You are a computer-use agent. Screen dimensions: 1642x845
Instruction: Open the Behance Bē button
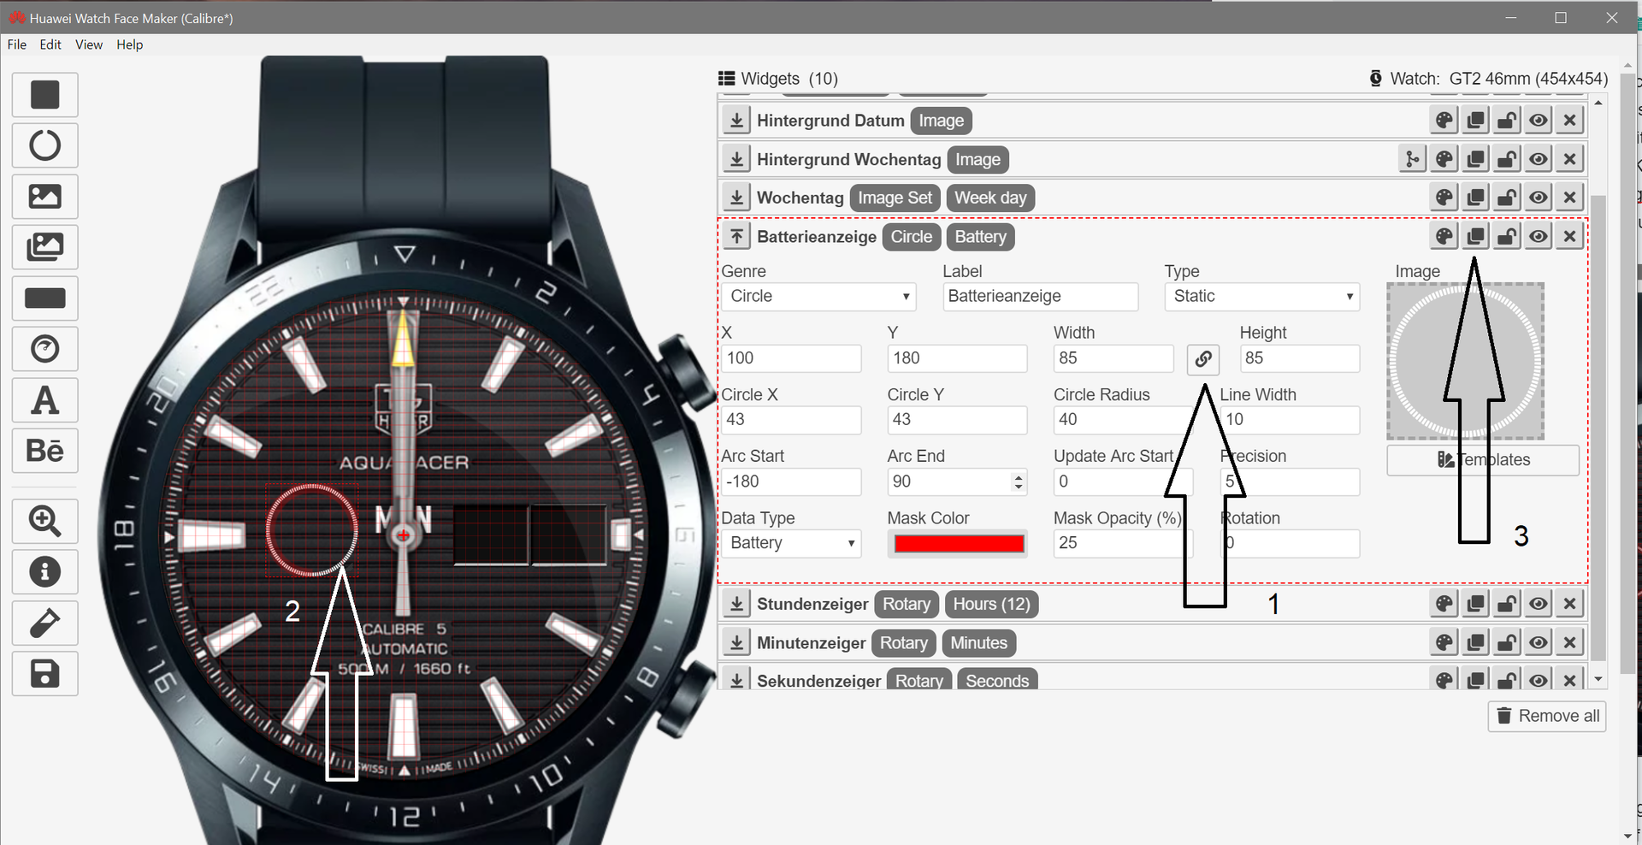(45, 451)
